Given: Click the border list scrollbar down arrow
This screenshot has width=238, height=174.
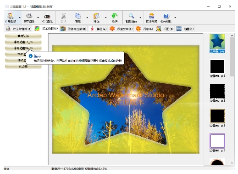Looking at the screenshot, I should point(232,163).
